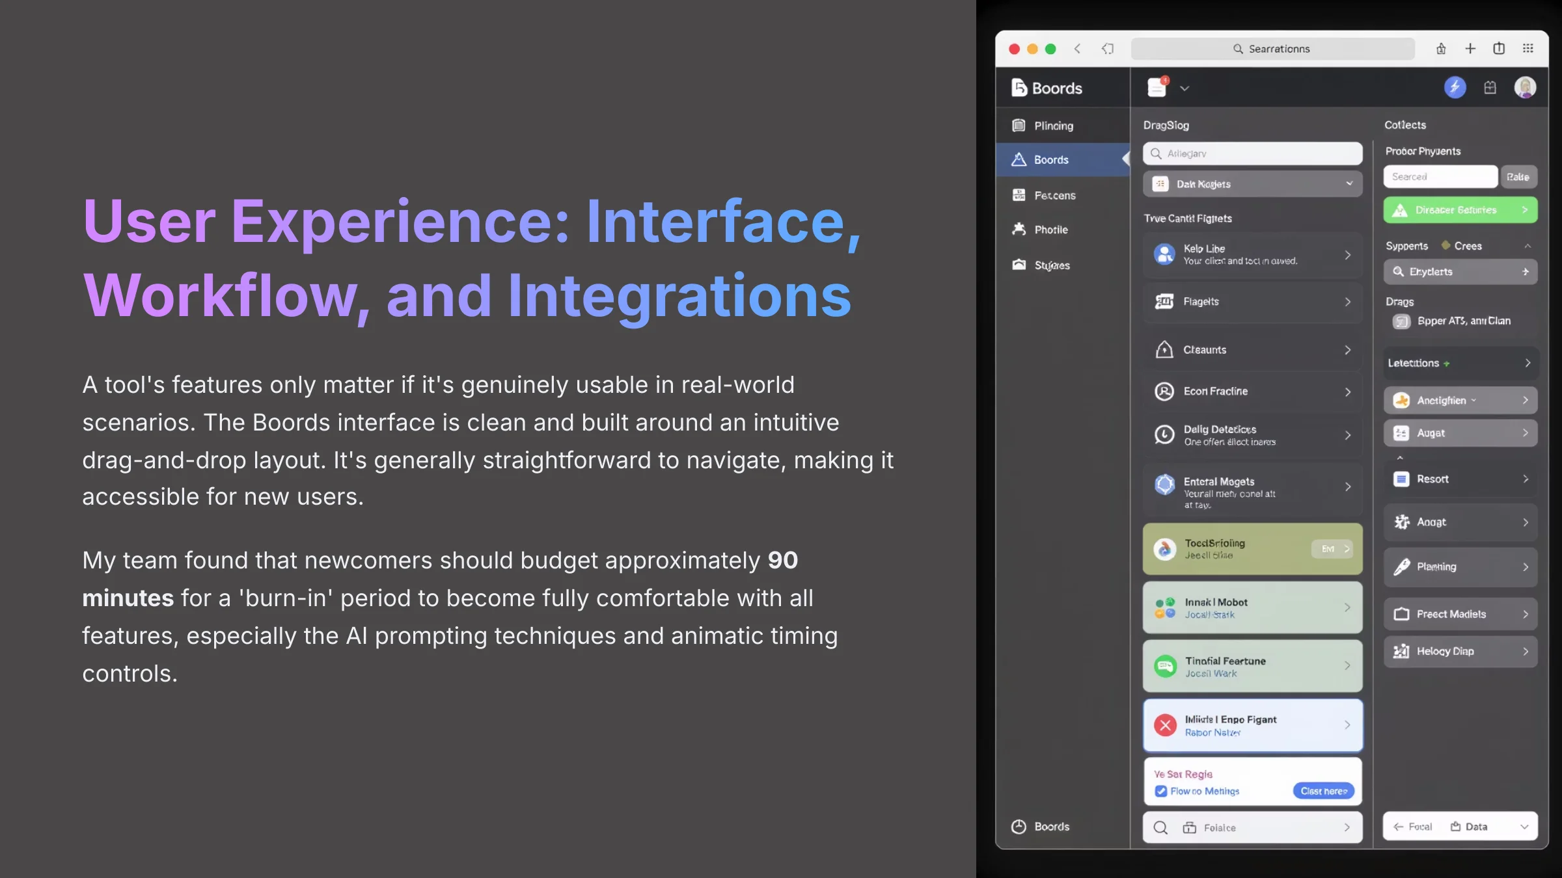Click the Helocy Diap chart icon
The height and width of the screenshot is (878, 1562).
[x=1401, y=651]
